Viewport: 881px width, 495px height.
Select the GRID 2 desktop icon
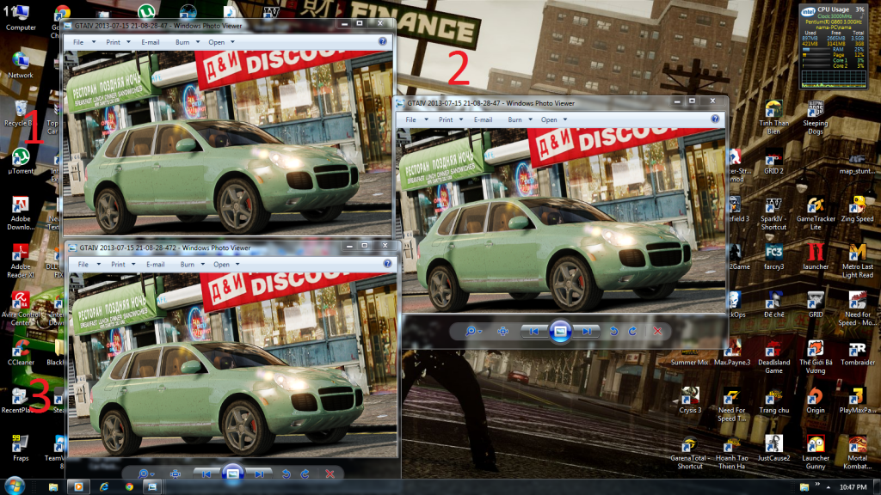tap(773, 161)
